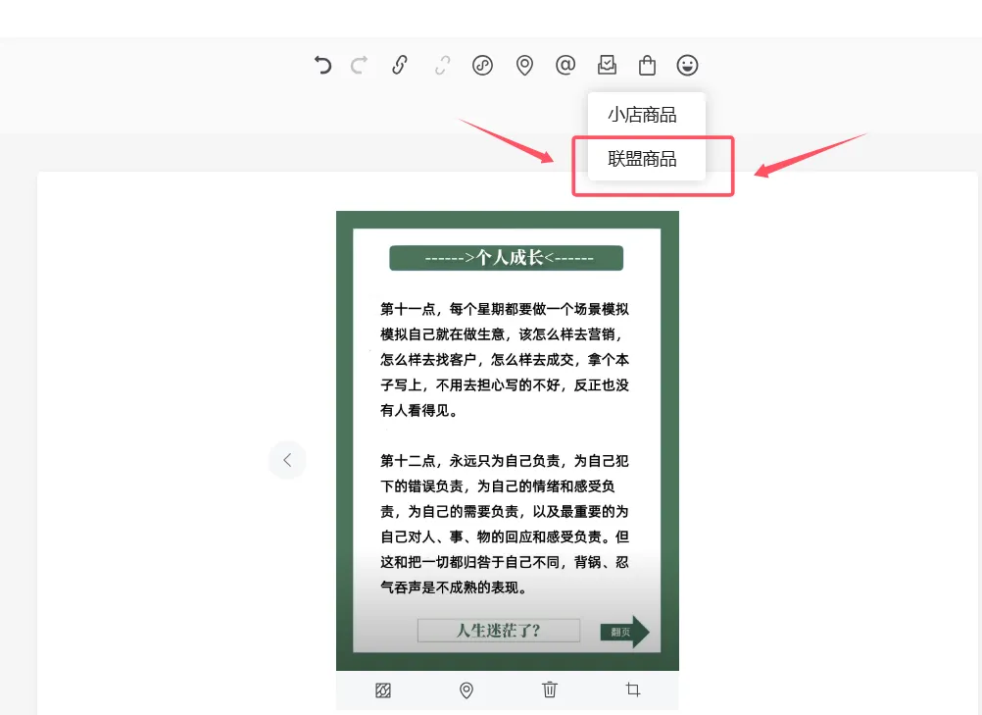This screenshot has height=715, width=982.
Task: Open the emoji picker
Action: coord(687,65)
